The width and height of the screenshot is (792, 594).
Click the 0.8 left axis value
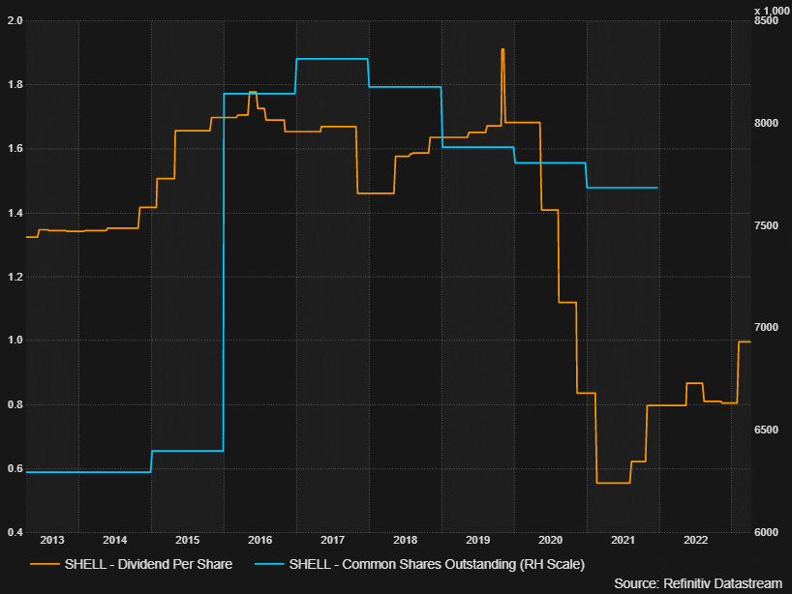(15, 404)
